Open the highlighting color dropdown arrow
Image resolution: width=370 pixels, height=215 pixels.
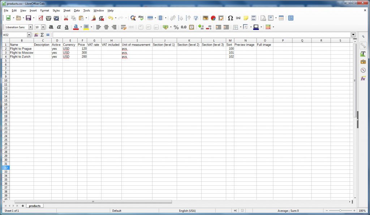[91, 27]
